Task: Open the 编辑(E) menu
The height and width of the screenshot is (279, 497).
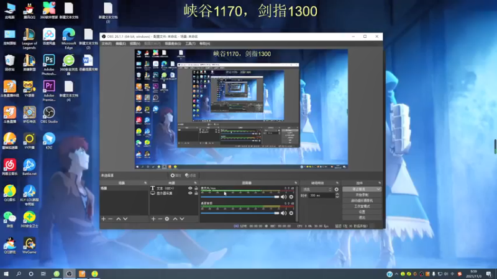Action: [121, 43]
